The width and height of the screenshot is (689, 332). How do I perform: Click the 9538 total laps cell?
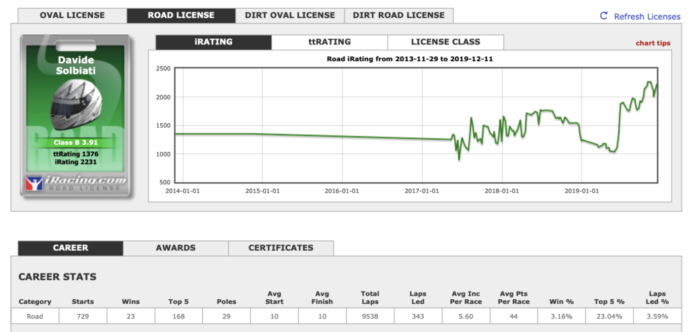(x=370, y=316)
